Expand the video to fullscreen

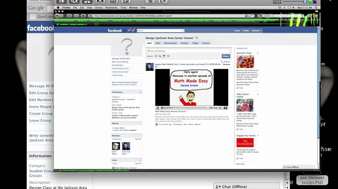pos(225,108)
